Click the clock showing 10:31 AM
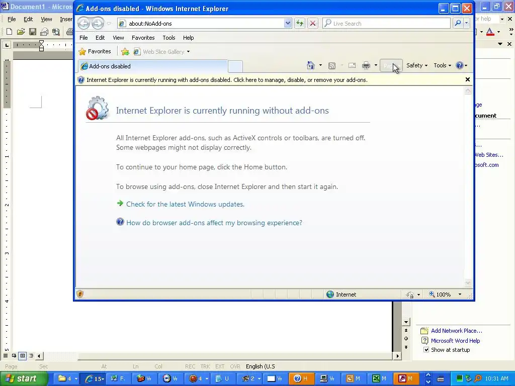The height and width of the screenshot is (386, 515). [x=496, y=378]
